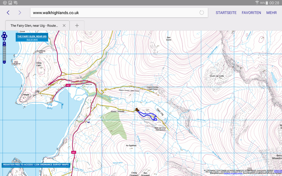
Task: Click the 'North Cuil' map label
Action: point(88,84)
